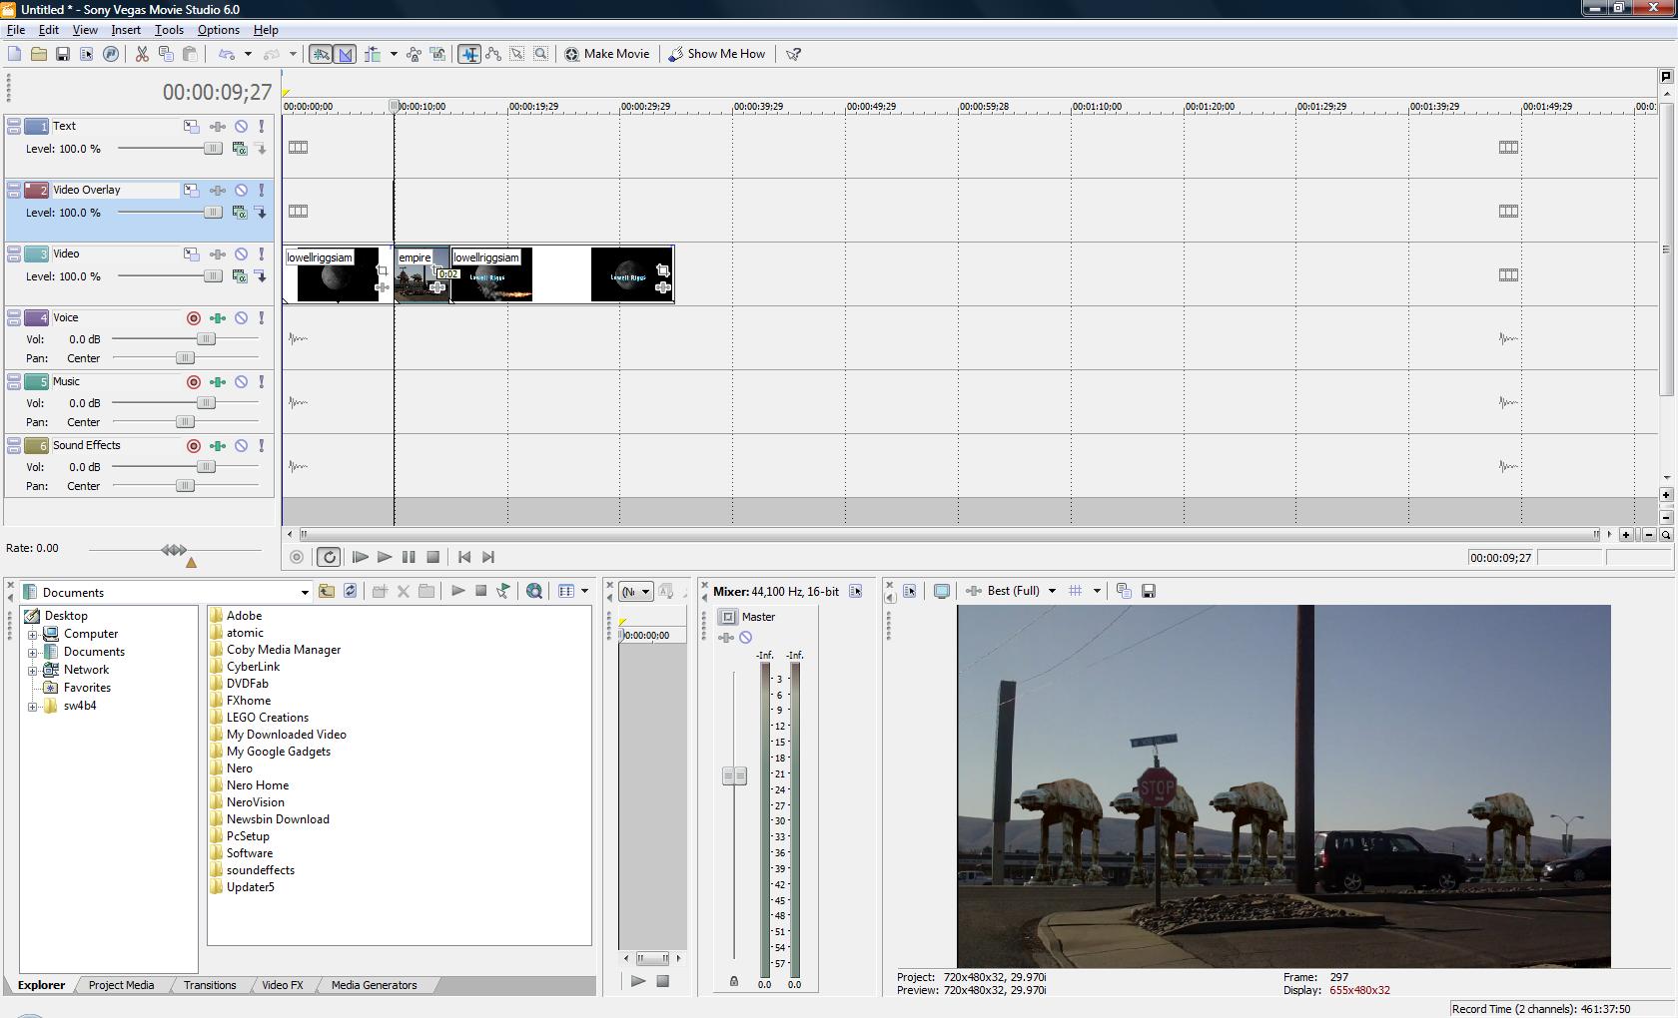Expand the Computer node in folder tree
The height and width of the screenshot is (1018, 1678).
coord(33,635)
